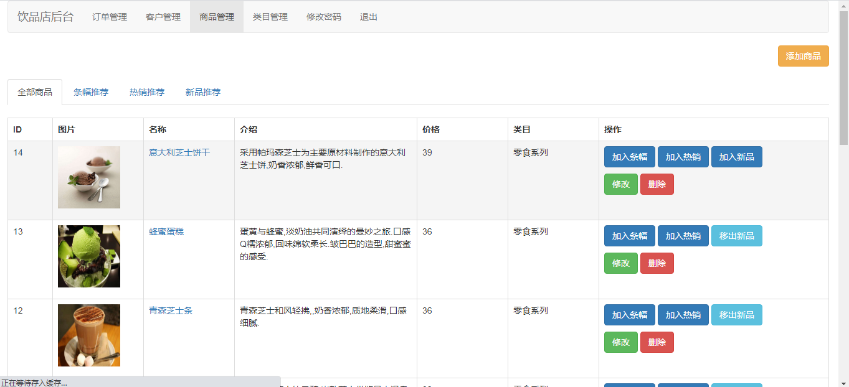
Task: Open product image for 意大利芝士饼干
Action: pyautogui.click(x=89, y=177)
